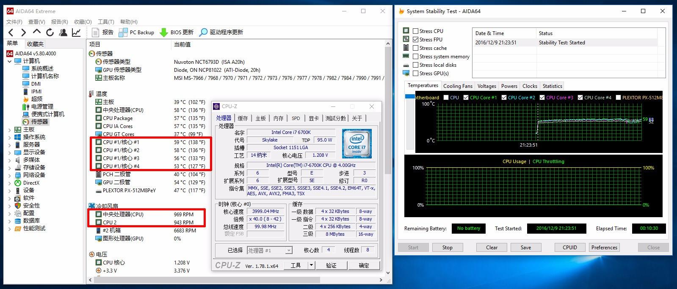677x289 pixels.
Task: Select 系统概述 in the tree
Action: [x=42, y=68]
